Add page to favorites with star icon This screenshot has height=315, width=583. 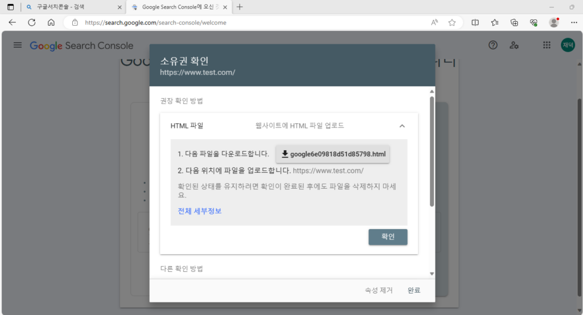[451, 23]
